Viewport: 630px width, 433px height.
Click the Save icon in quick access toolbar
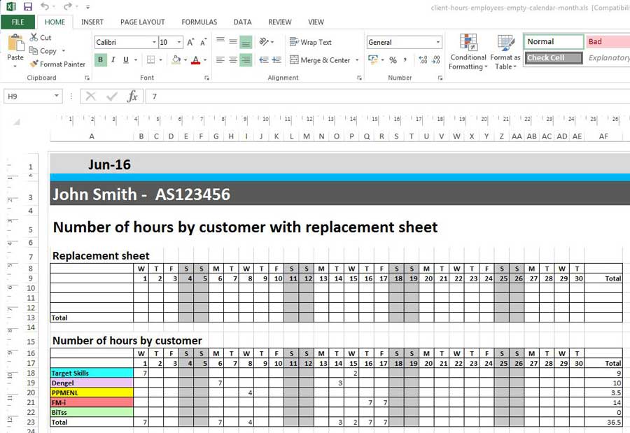28,6
